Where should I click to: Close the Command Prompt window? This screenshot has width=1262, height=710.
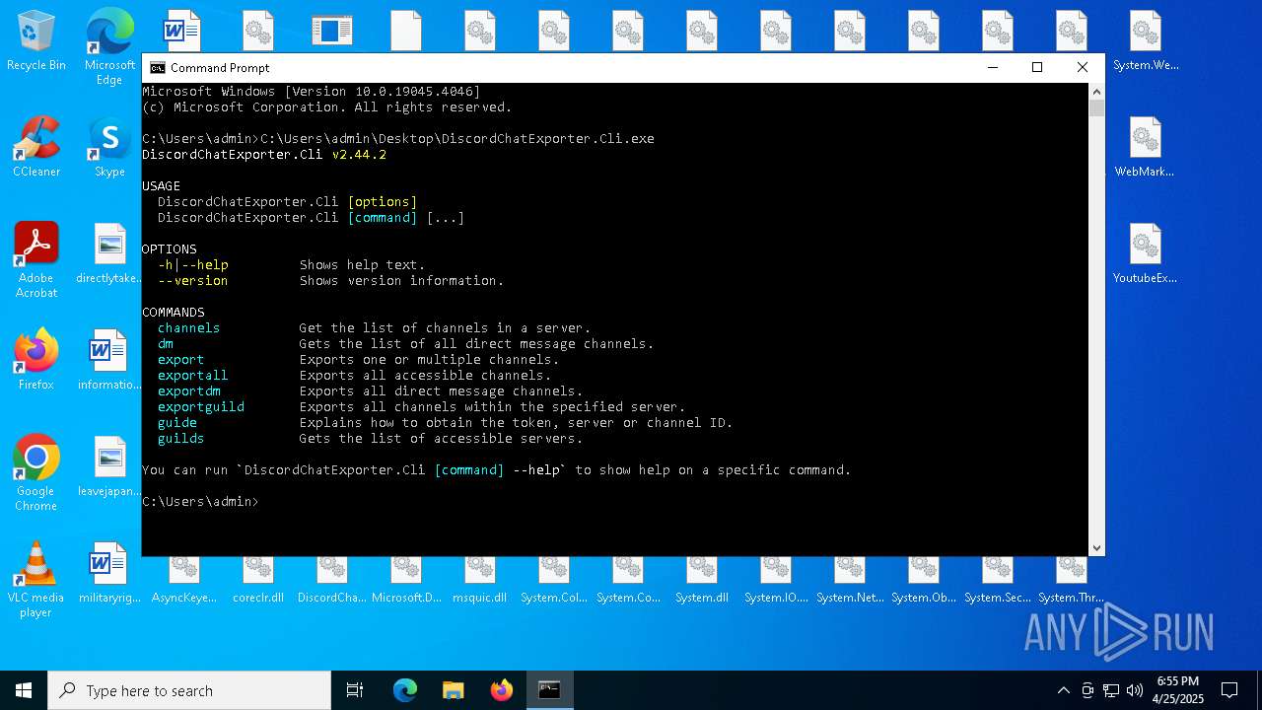[x=1083, y=67]
